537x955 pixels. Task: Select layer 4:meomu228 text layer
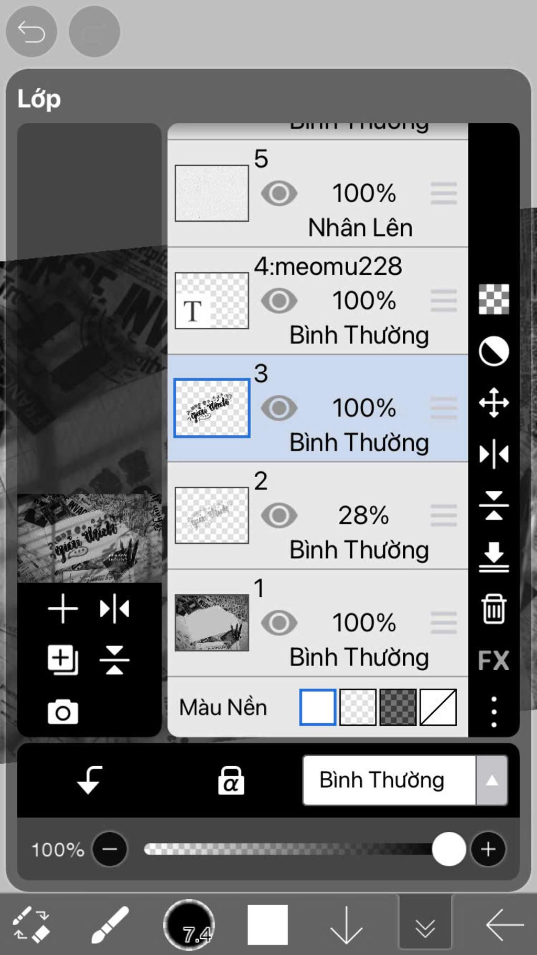point(318,301)
